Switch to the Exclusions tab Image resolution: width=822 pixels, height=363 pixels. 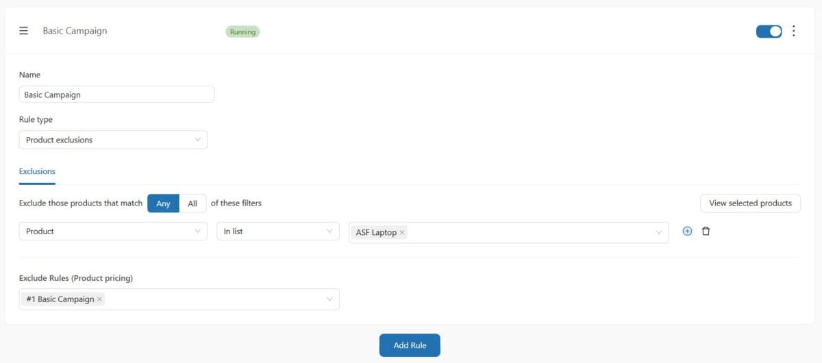pyautogui.click(x=37, y=171)
